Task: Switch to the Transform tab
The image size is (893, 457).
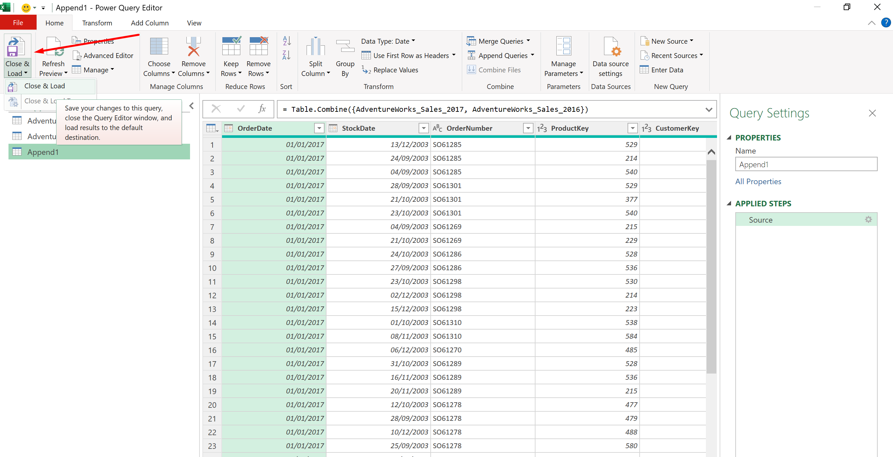Action: coord(97,23)
